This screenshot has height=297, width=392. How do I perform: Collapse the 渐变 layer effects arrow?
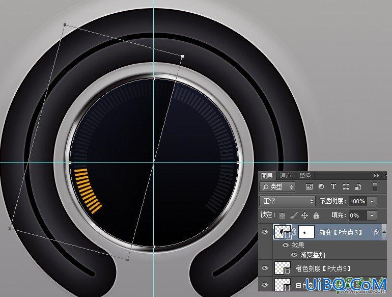pos(384,232)
